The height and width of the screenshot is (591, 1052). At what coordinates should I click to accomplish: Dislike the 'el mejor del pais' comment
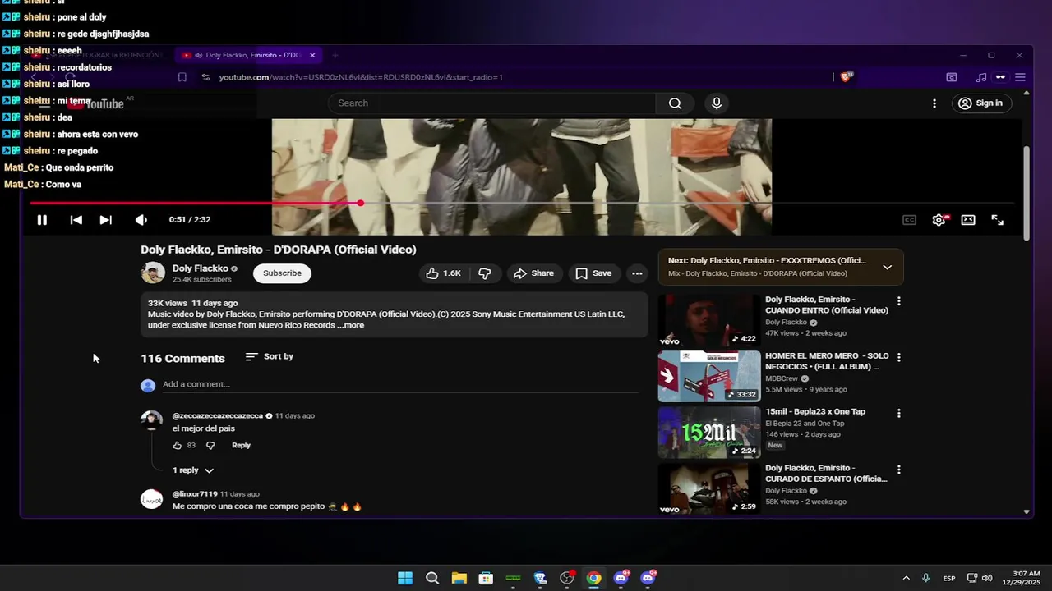point(210,446)
